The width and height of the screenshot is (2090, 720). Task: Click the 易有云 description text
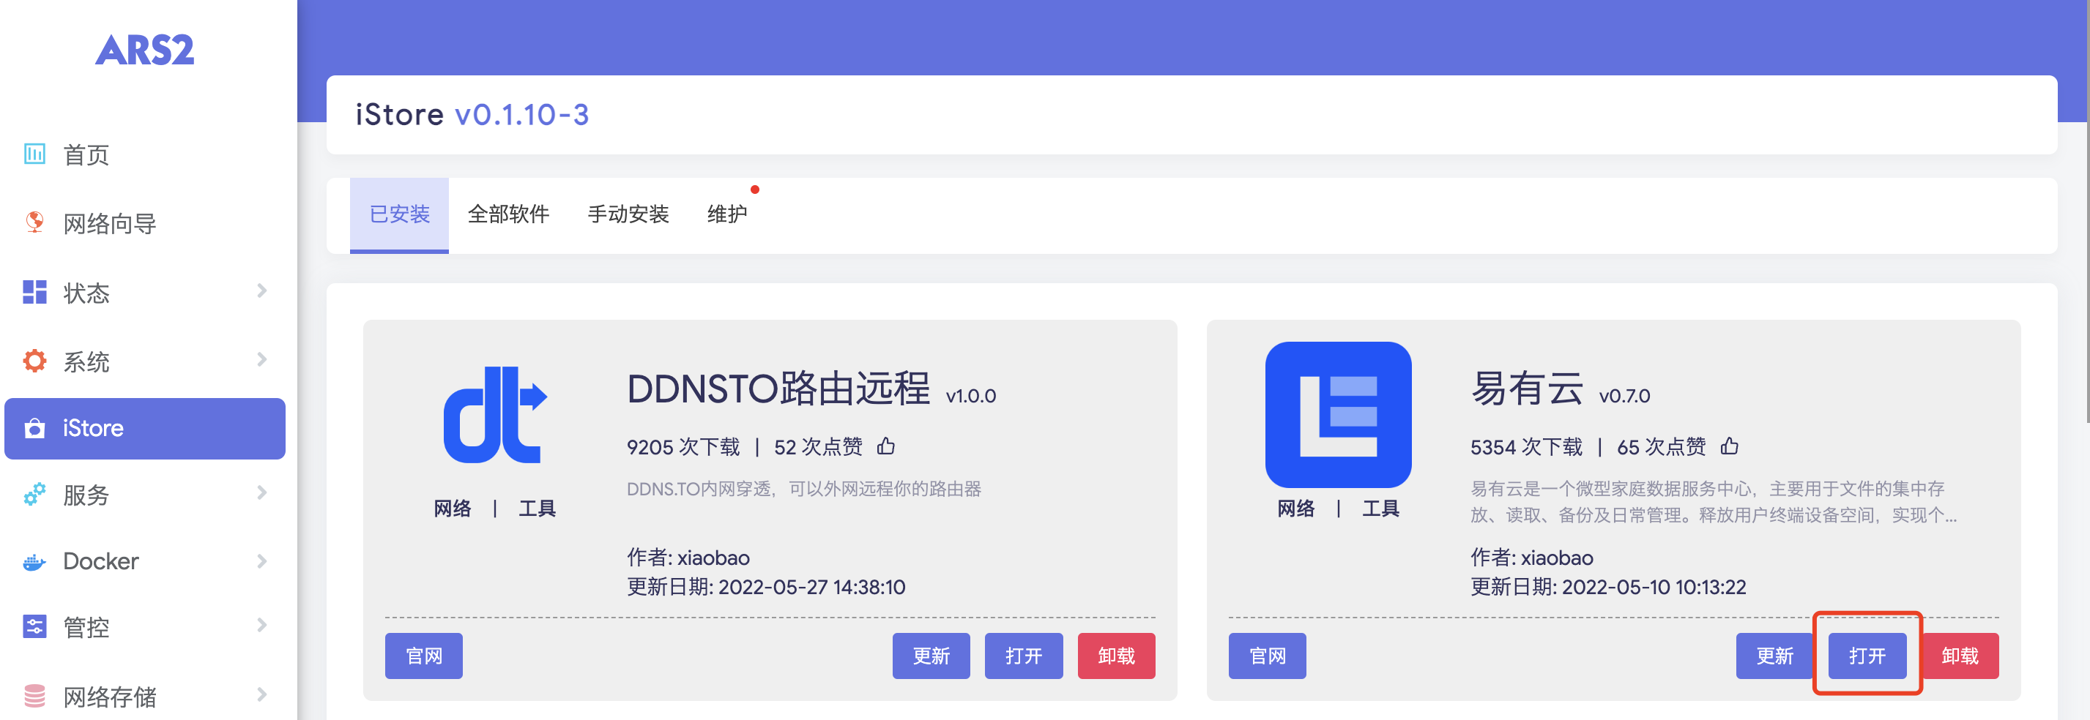click(1714, 502)
